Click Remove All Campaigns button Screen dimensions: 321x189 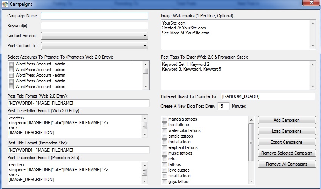click(287, 164)
